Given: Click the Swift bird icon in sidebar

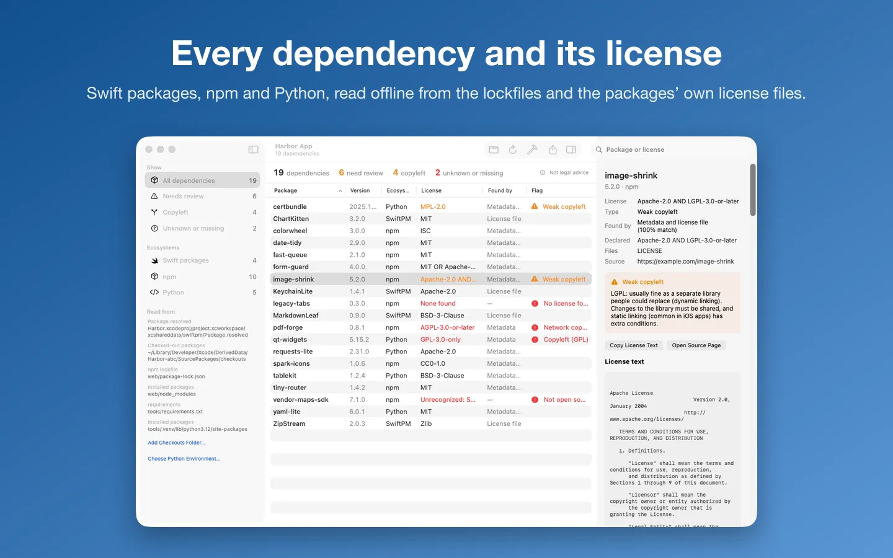Looking at the screenshot, I should point(154,260).
